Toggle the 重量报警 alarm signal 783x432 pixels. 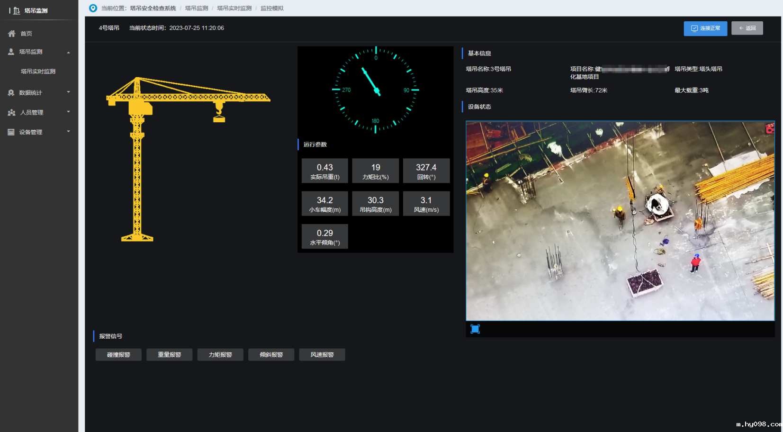pyautogui.click(x=169, y=355)
